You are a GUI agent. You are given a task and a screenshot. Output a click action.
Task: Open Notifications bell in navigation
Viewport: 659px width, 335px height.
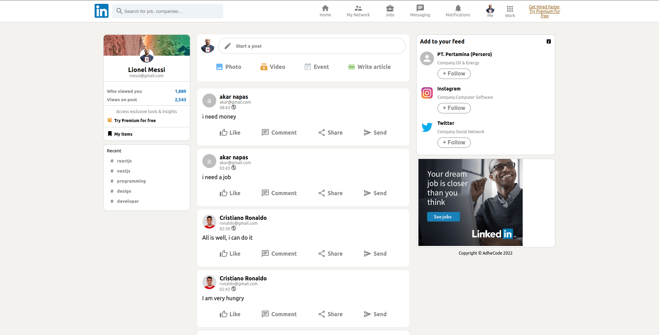(458, 11)
